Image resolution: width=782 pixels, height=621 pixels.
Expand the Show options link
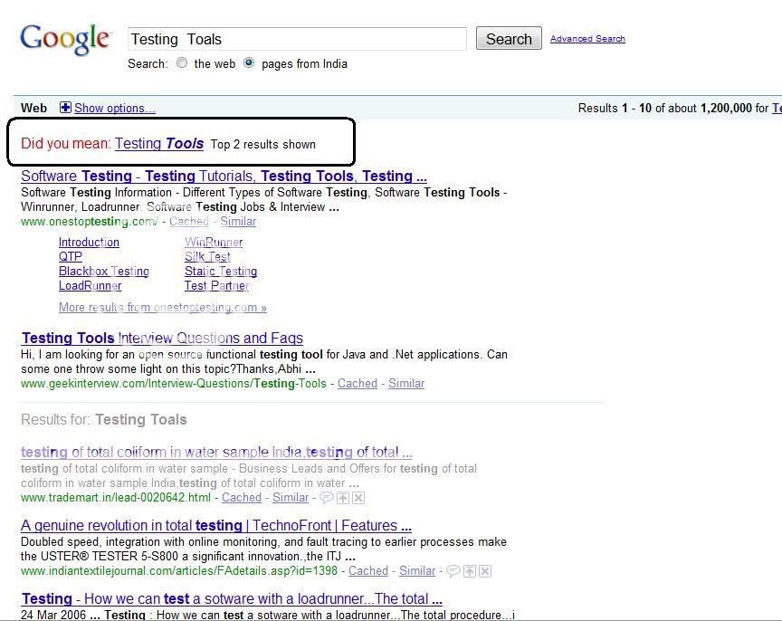(114, 108)
